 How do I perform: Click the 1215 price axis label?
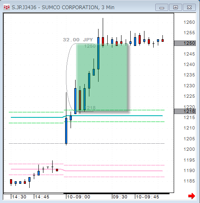click(189, 117)
